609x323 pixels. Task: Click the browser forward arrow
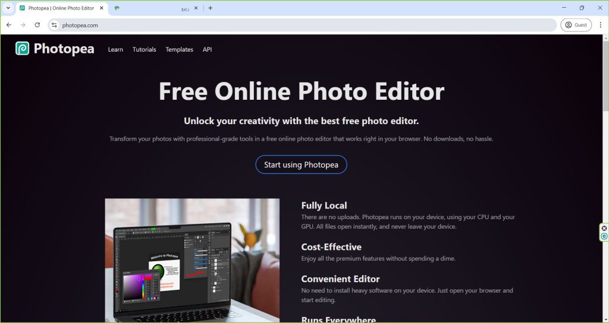23,25
